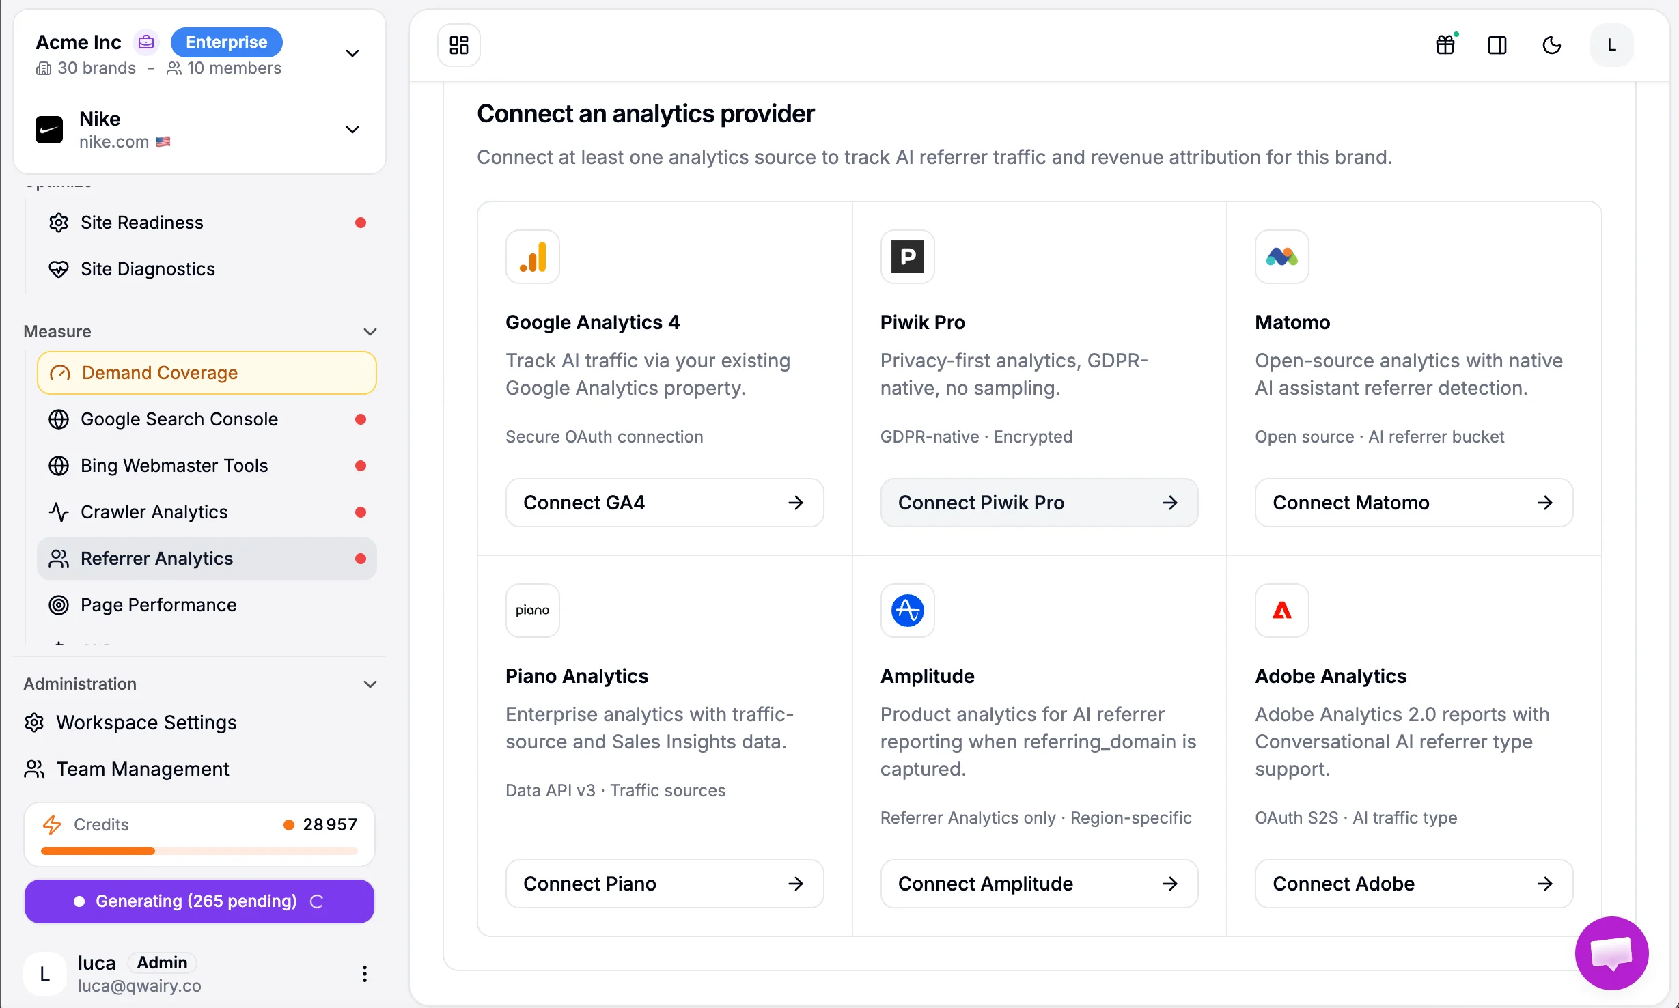Expand the Acme Inc workspace switcher
Viewport: 1679px width, 1008px height.
point(352,53)
